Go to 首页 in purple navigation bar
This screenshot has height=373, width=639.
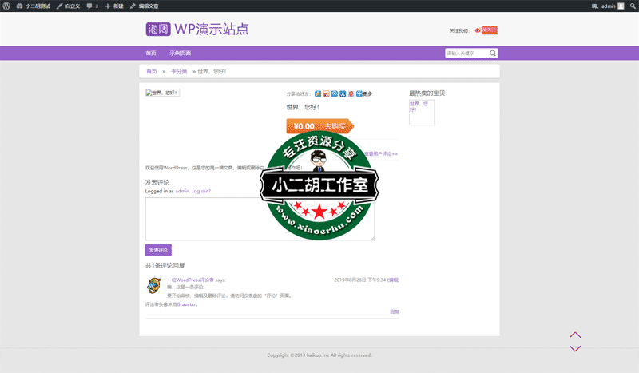[151, 54]
